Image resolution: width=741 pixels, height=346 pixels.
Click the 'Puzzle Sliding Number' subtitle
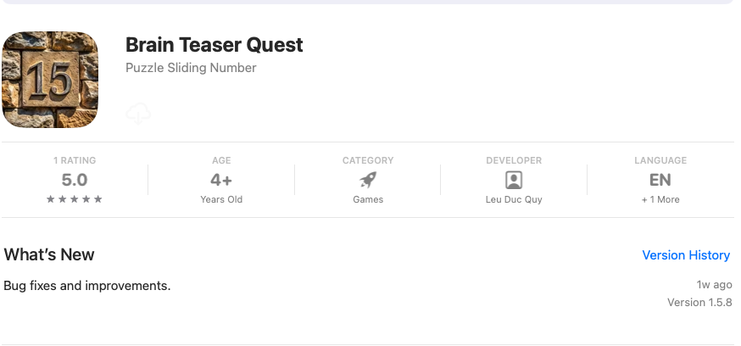[191, 68]
